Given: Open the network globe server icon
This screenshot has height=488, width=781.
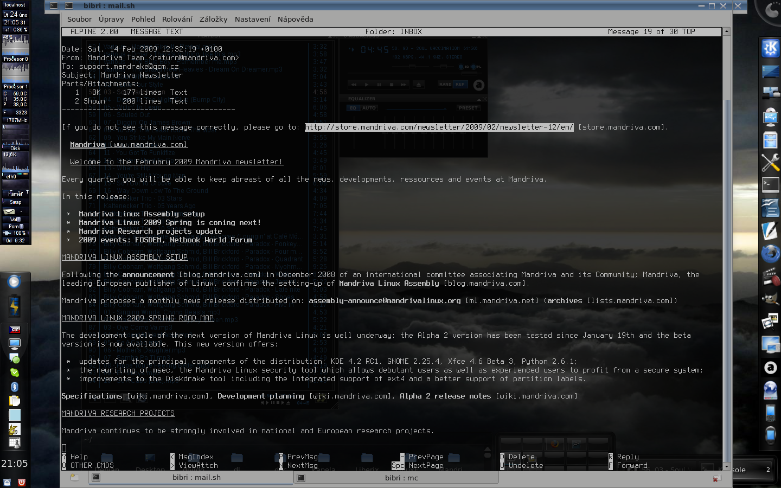Looking at the screenshot, I should [770, 390].
